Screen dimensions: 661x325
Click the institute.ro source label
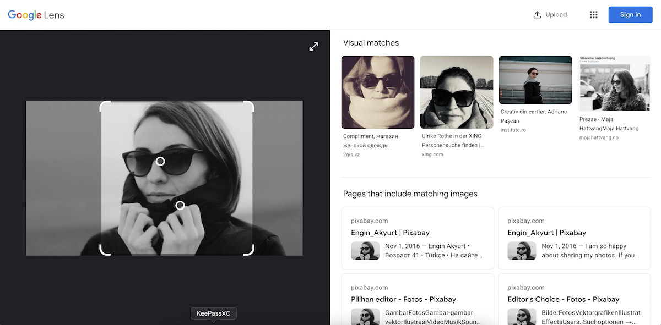[x=513, y=130]
